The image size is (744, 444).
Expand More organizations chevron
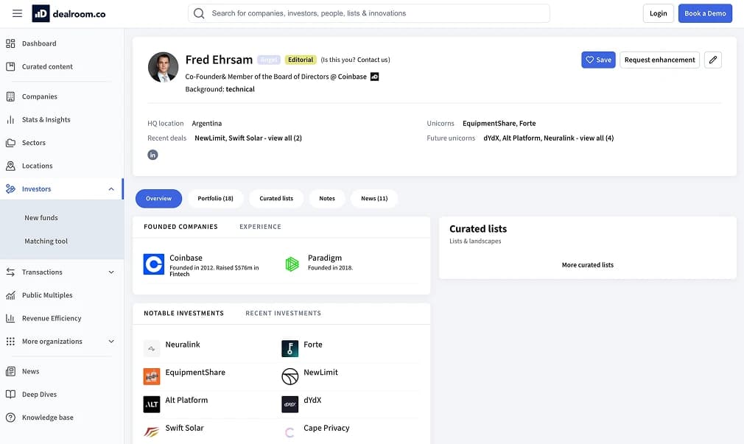pyautogui.click(x=111, y=342)
